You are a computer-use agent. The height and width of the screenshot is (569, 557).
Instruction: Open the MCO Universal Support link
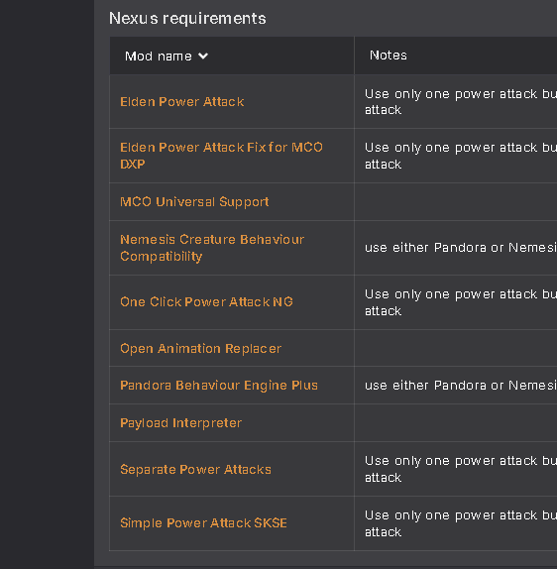tap(194, 202)
